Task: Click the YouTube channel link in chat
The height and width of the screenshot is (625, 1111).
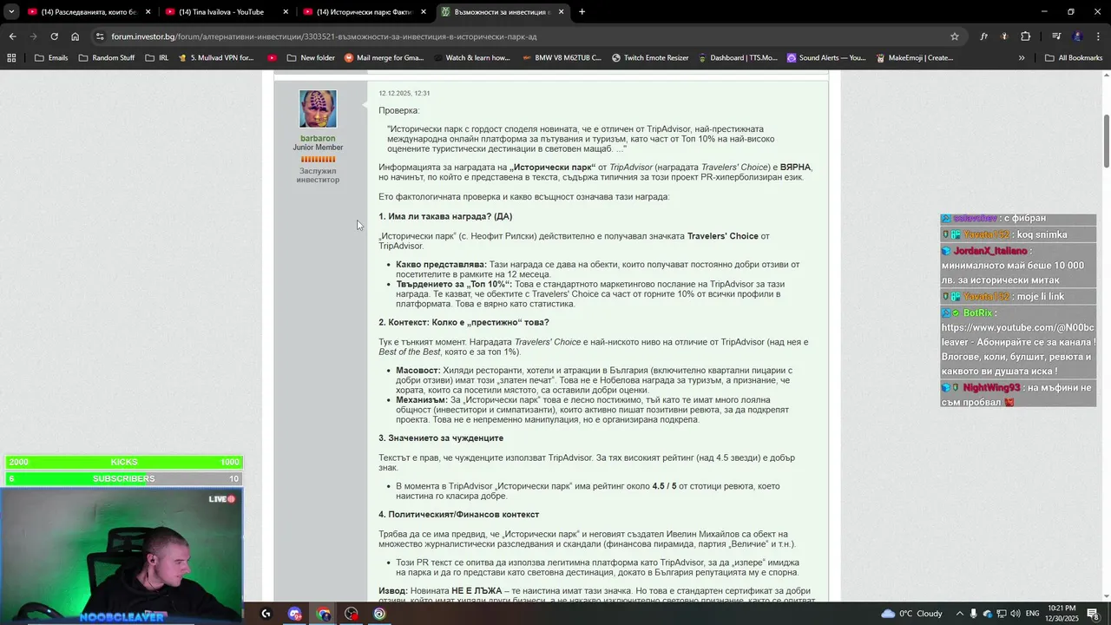Action: (x=1017, y=334)
